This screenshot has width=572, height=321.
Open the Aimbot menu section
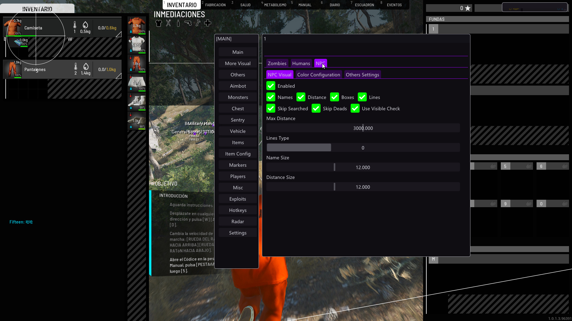click(237, 86)
